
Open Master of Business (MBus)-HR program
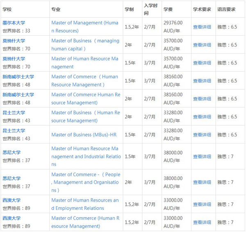84,135
